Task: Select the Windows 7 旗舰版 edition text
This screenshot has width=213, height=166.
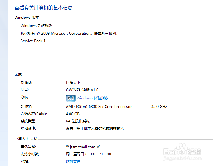Action: coord(36,25)
